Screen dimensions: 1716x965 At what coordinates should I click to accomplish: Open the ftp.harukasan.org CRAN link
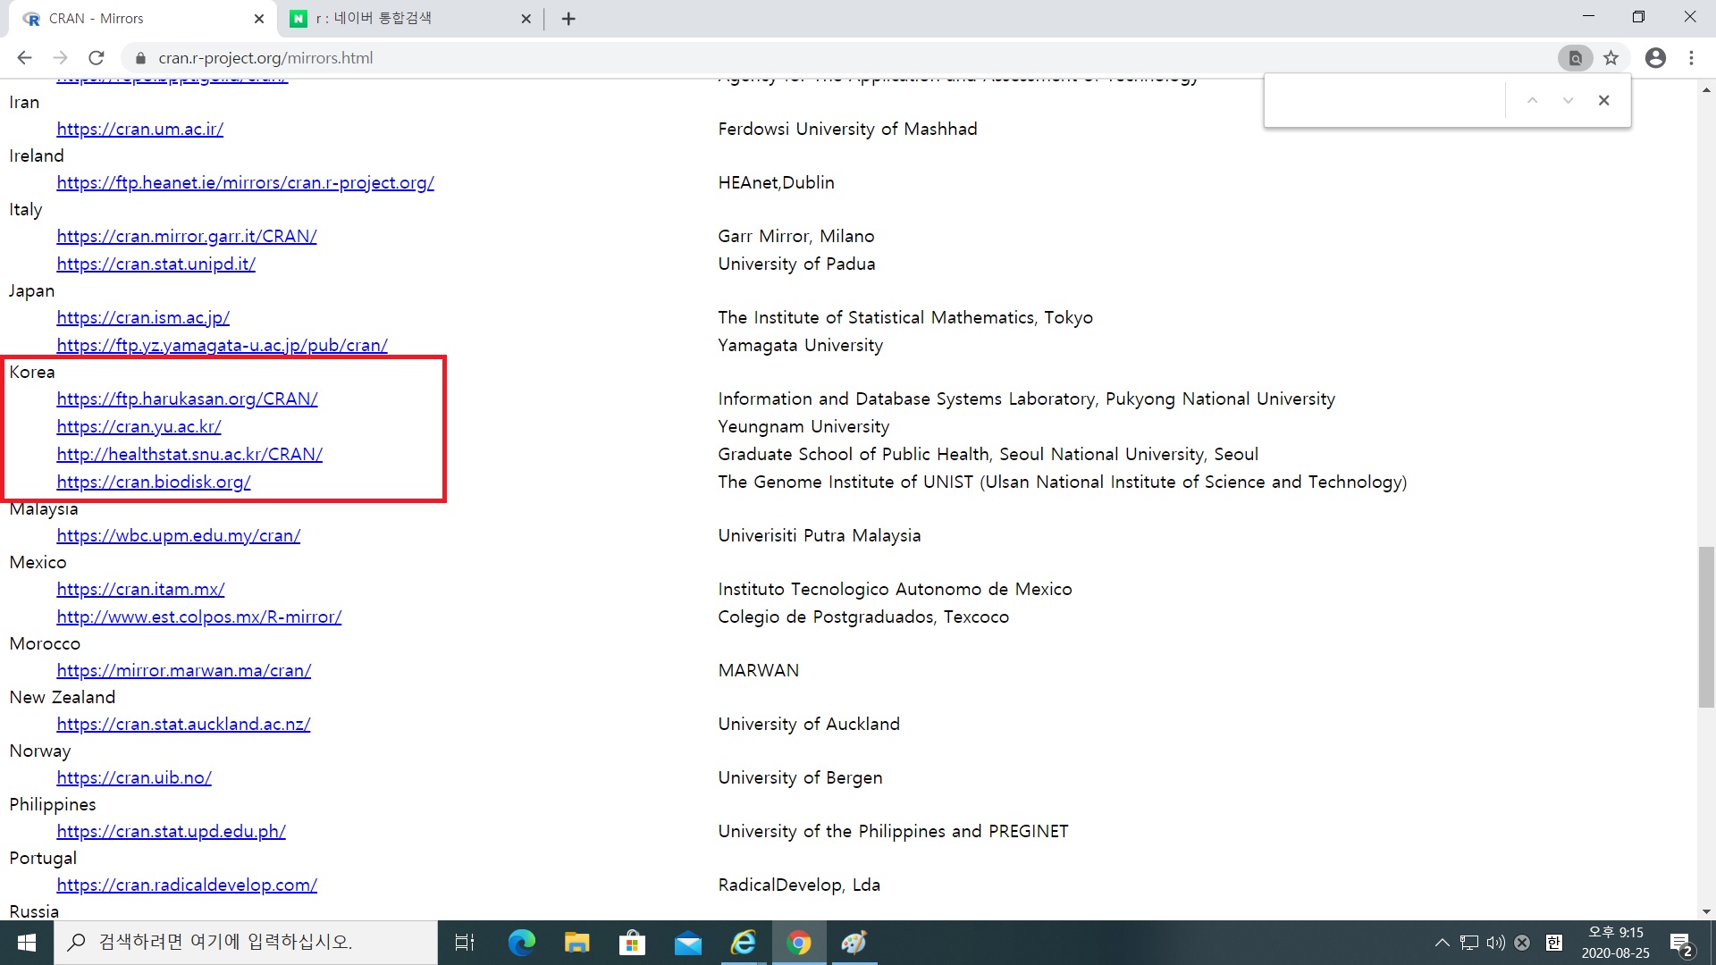coord(188,399)
